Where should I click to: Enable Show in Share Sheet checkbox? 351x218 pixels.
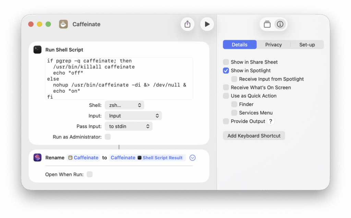point(226,62)
